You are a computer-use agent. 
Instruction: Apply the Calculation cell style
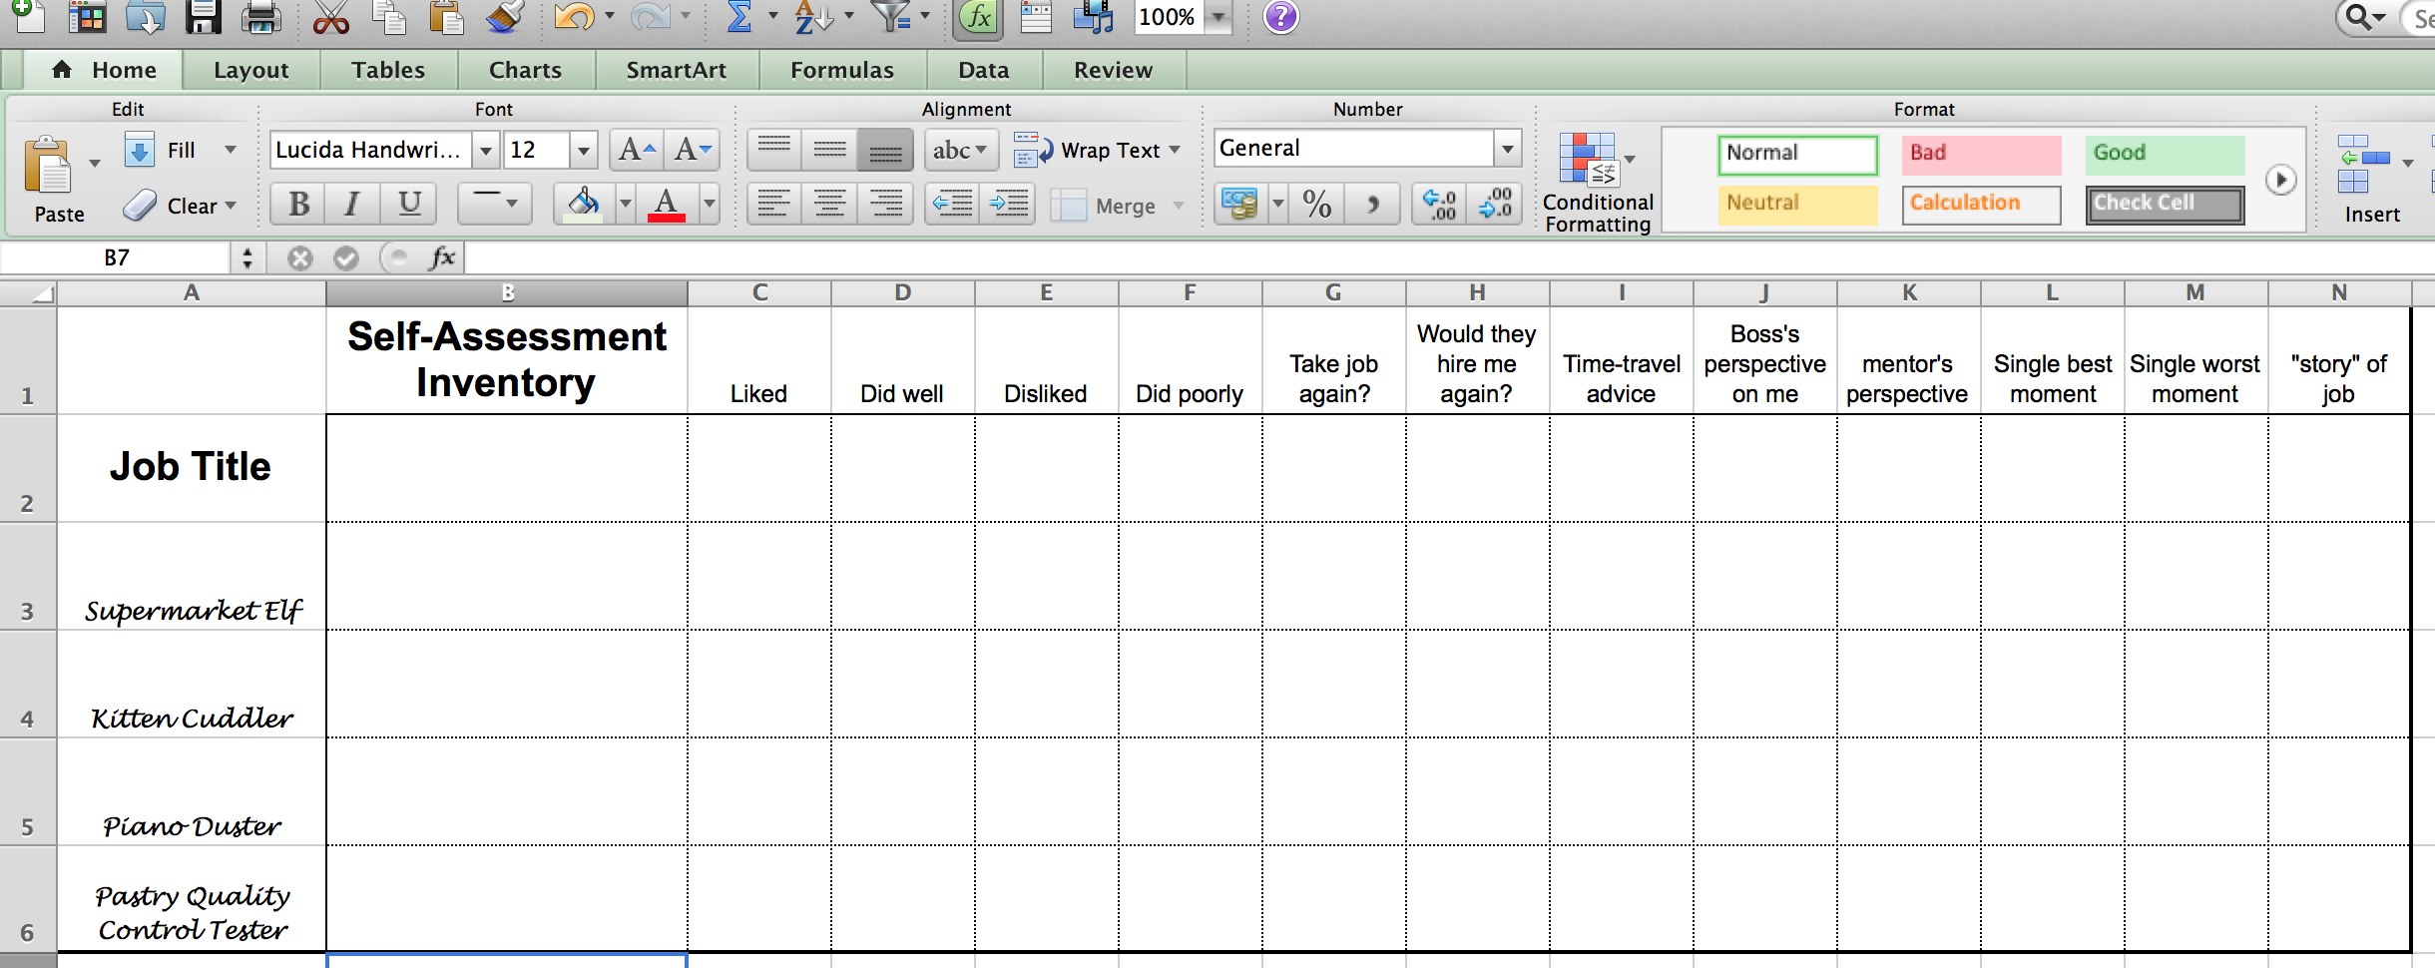[1980, 204]
